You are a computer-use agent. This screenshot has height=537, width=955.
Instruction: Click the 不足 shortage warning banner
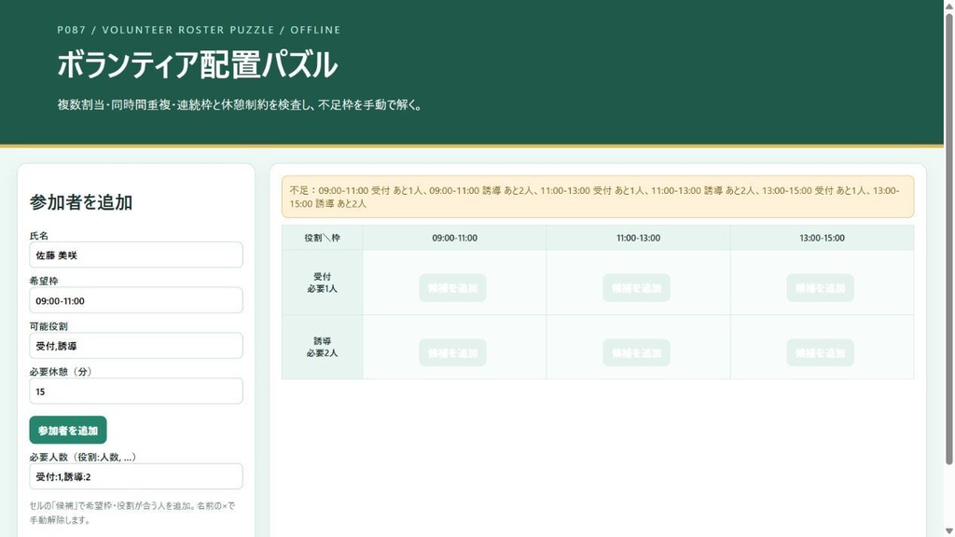pos(598,197)
